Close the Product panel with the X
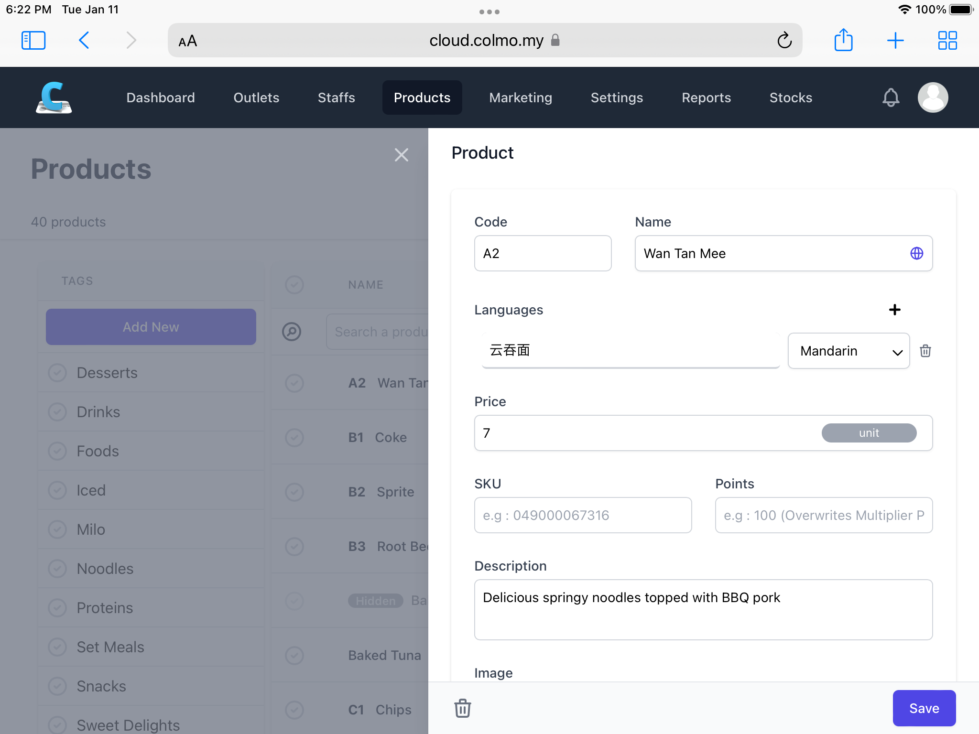This screenshot has height=734, width=979. (401, 154)
